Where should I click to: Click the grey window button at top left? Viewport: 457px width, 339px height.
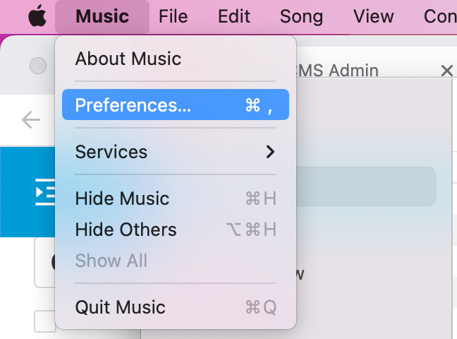point(38,66)
